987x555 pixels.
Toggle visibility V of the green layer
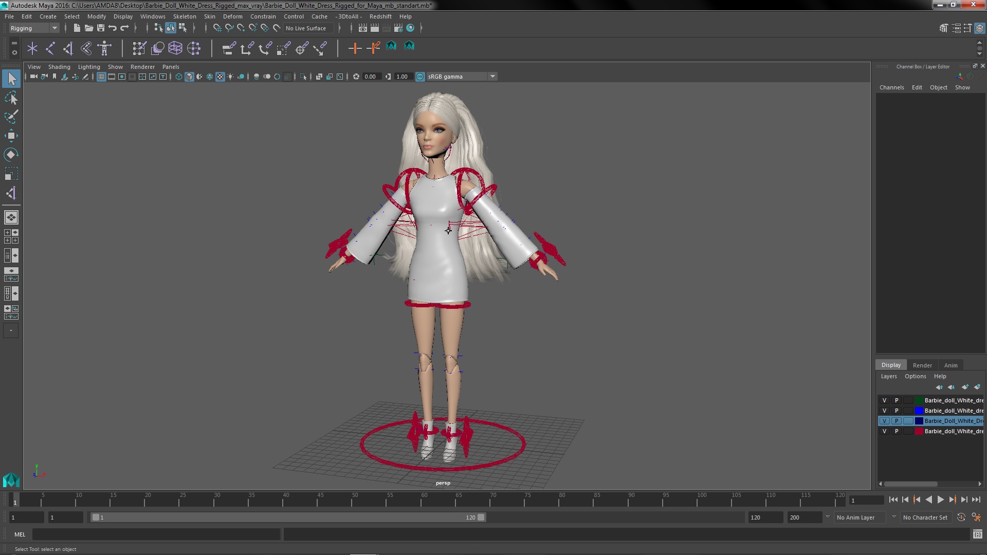884,400
